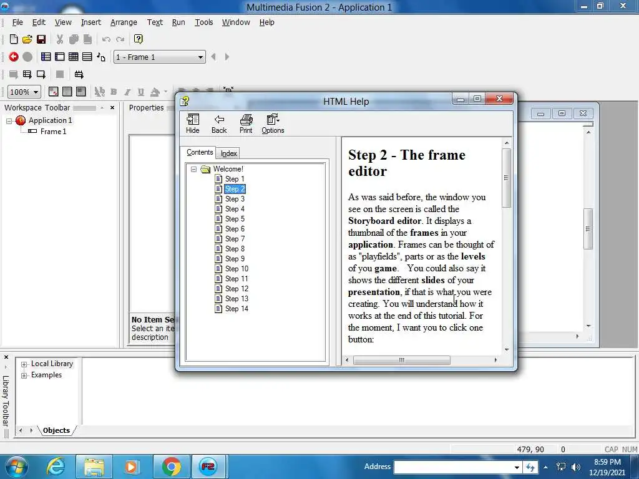The image size is (639, 479).
Task: Click the red back arrow icon
Action: 14,57
